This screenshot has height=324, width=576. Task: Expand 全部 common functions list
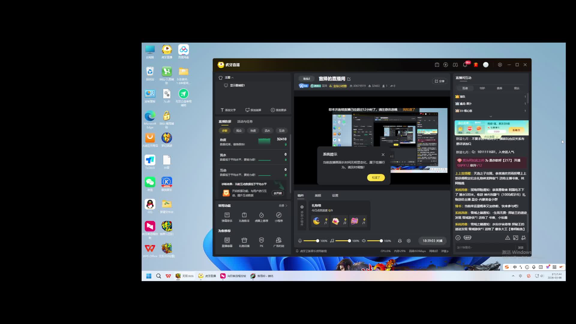(283, 206)
